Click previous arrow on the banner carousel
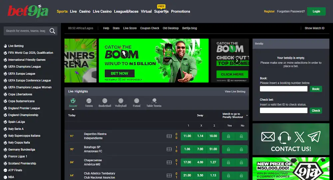 coord(77,61)
